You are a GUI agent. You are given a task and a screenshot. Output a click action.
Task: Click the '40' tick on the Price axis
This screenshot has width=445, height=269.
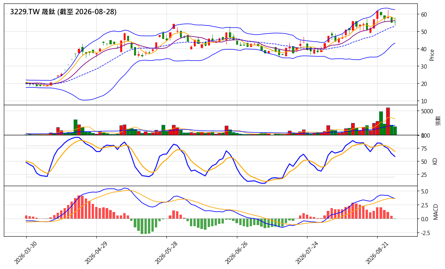click(424, 49)
